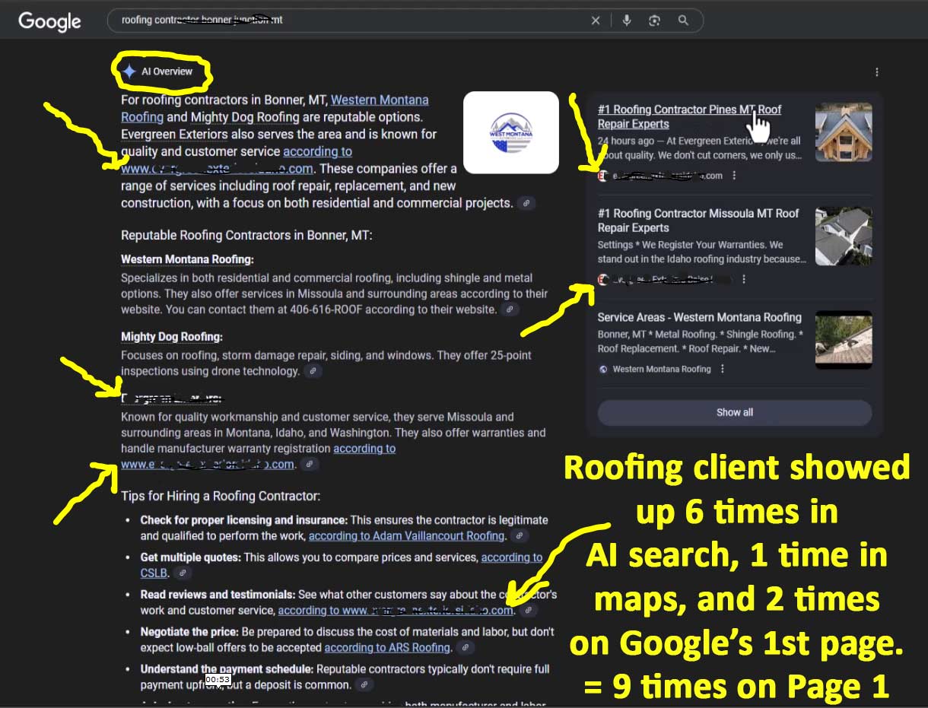Screen dimensions: 928x708
Task: Click the magnifying glass search icon
Action: (683, 21)
